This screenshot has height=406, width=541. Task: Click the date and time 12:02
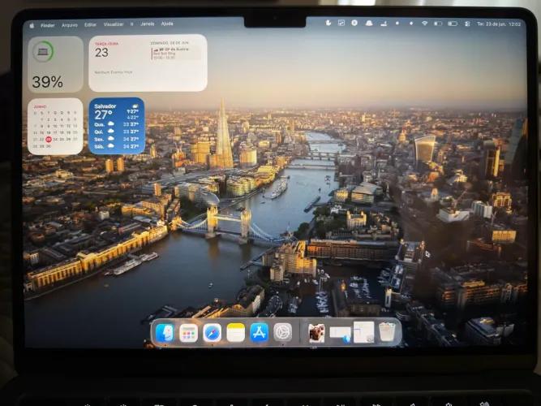pos(499,24)
